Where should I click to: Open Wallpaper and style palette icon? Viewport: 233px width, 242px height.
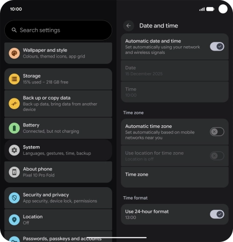(x=14, y=53)
